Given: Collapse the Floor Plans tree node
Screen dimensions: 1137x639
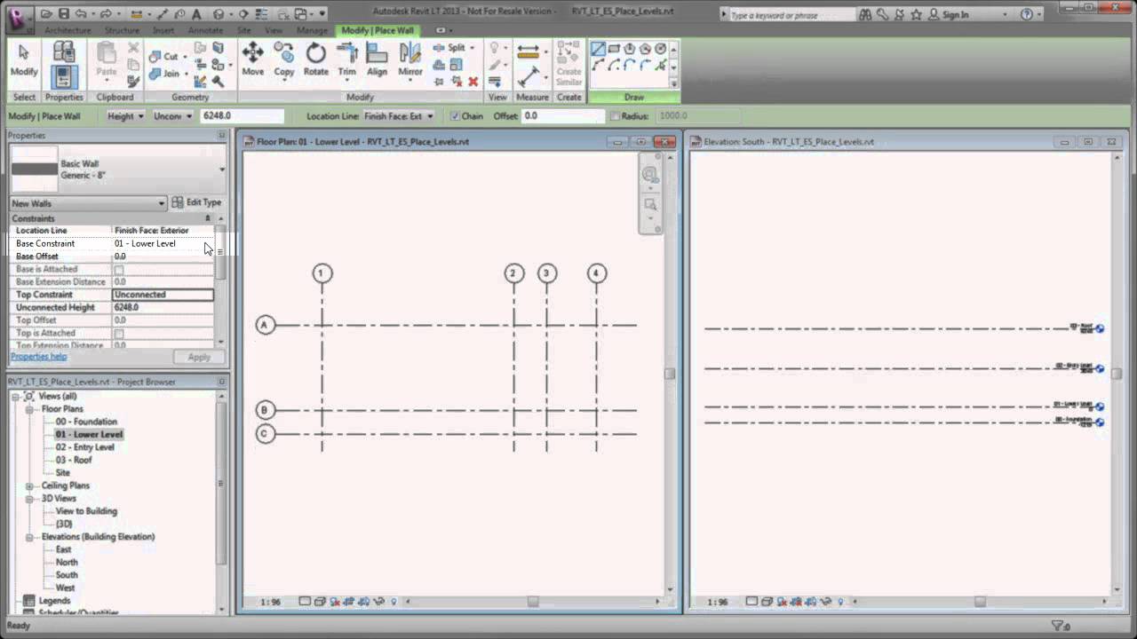Looking at the screenshot, I should [x=30, y=409].
